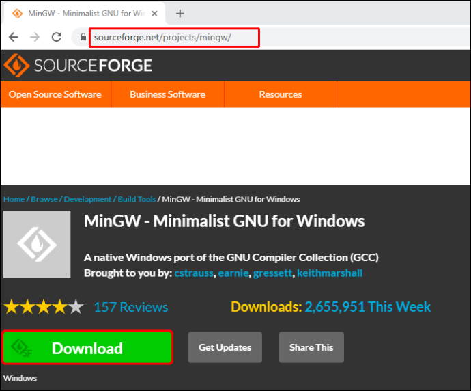Click the favicon on the MinGW tab

[17, 14]
